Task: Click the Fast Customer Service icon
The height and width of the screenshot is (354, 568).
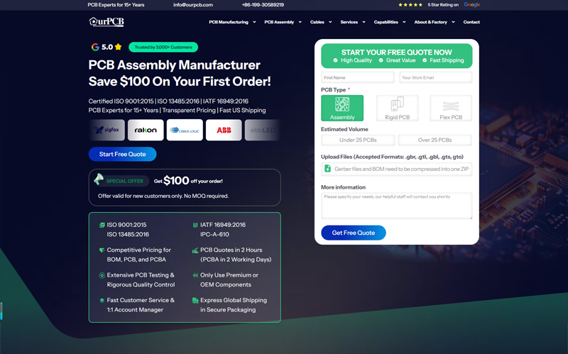Action: pos(102,300)
